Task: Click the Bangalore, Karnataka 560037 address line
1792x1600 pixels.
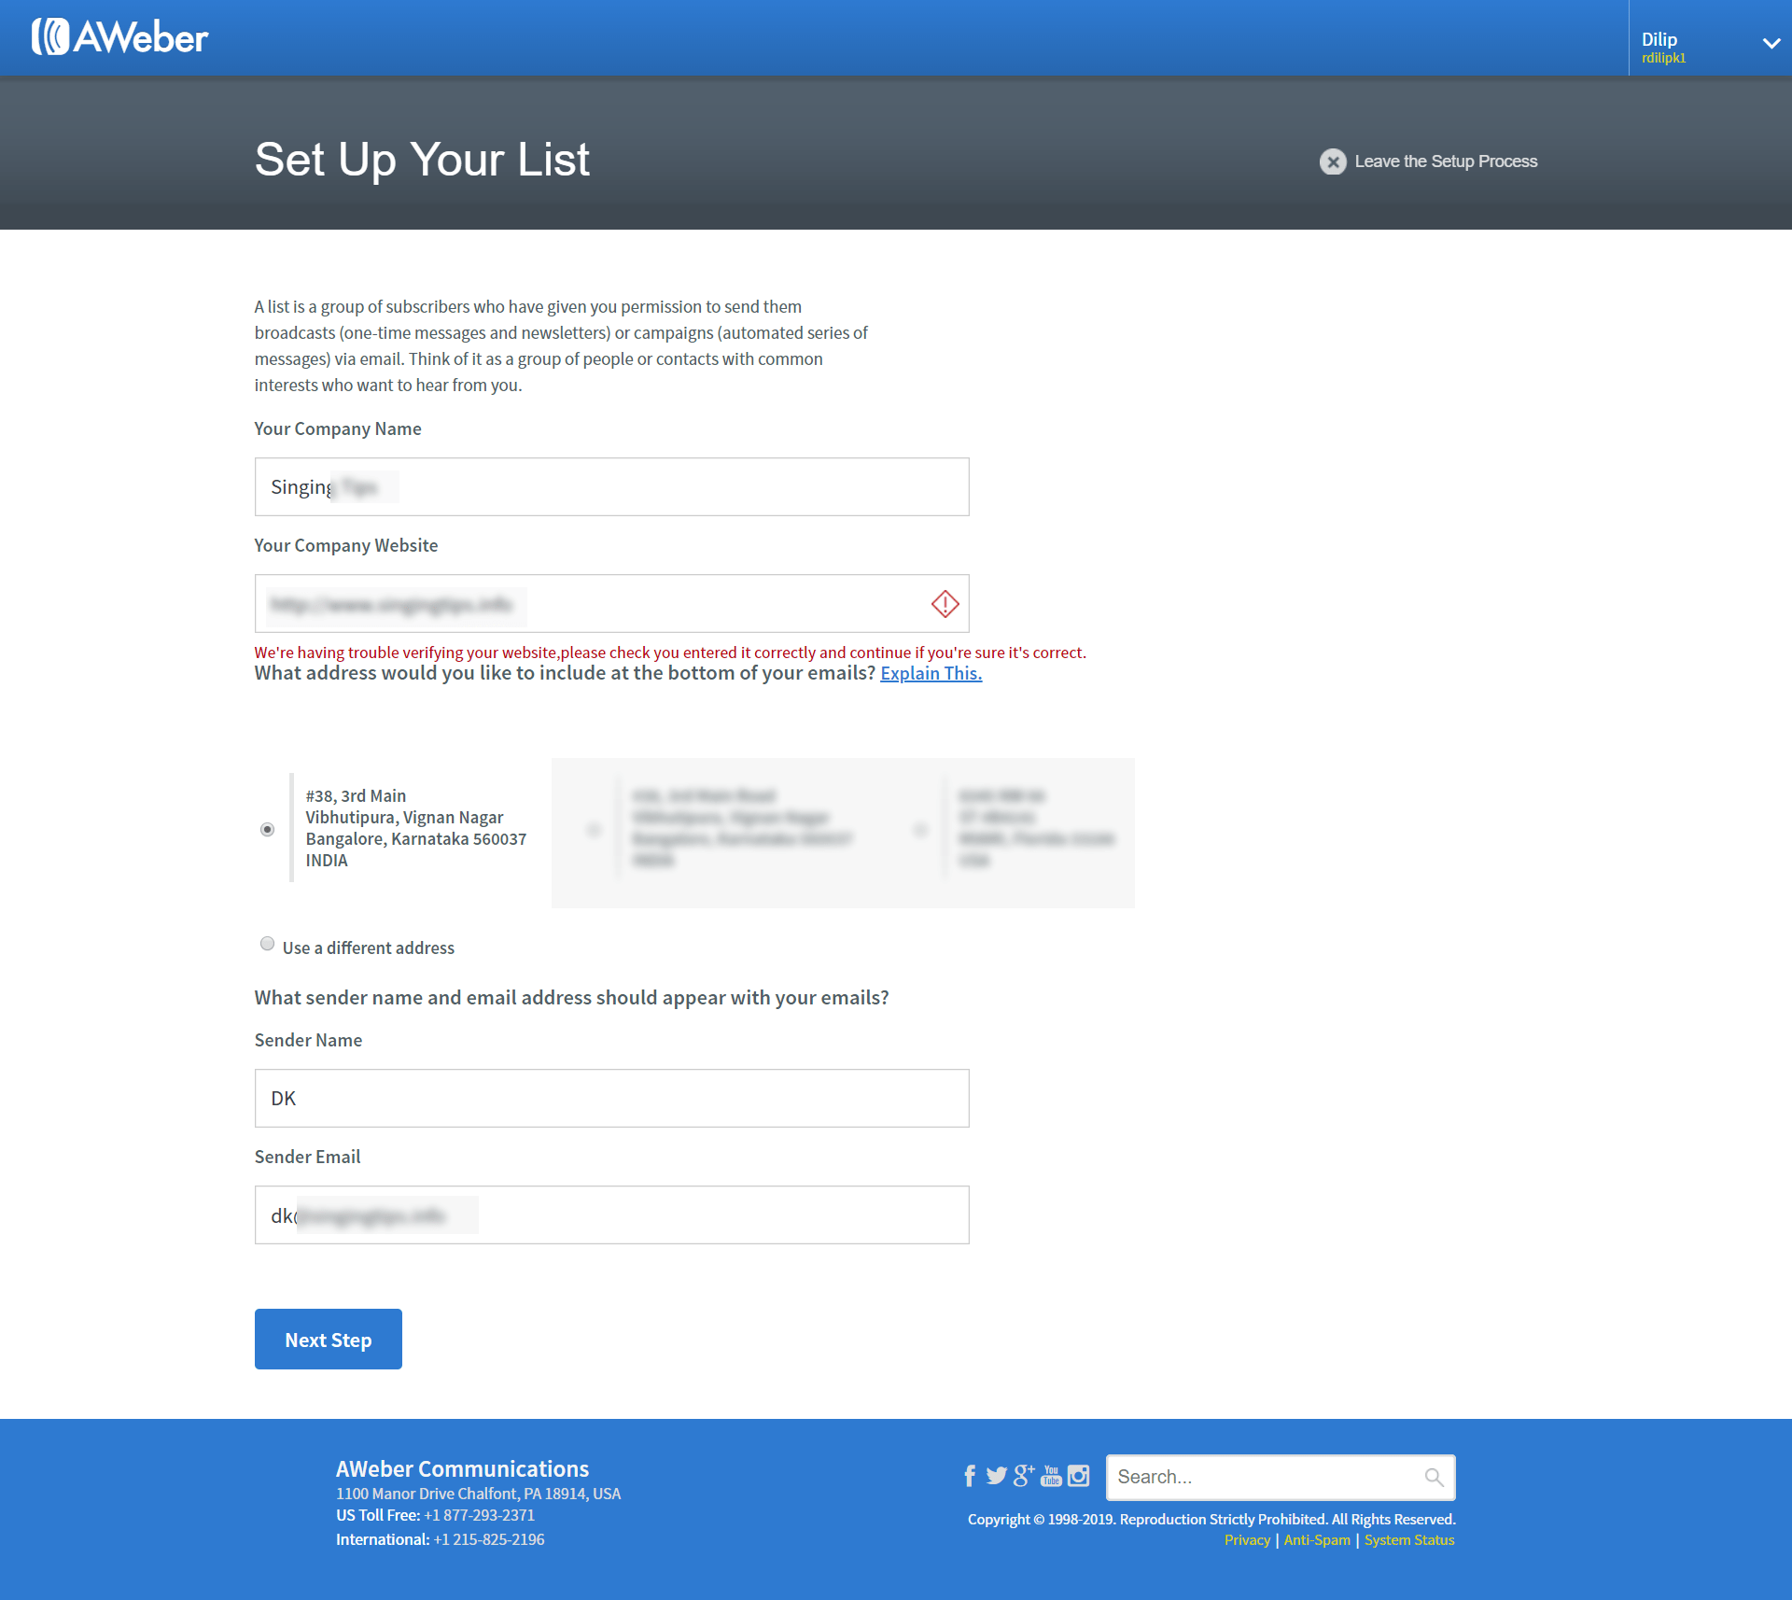Action: 415,839
